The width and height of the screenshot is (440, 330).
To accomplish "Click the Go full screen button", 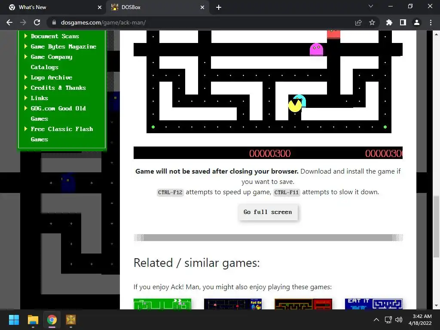I will [268, 212].
